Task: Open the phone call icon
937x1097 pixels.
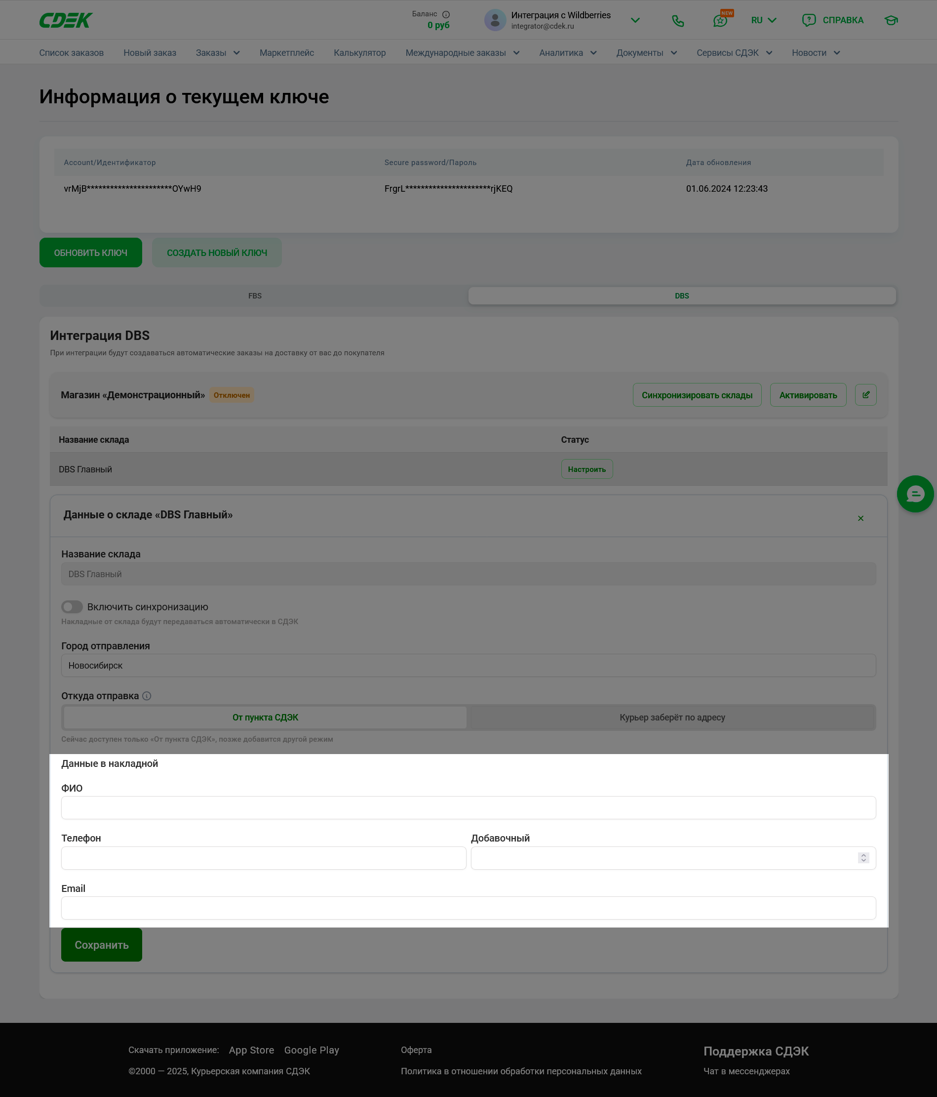Action: [x=678, y=21]
